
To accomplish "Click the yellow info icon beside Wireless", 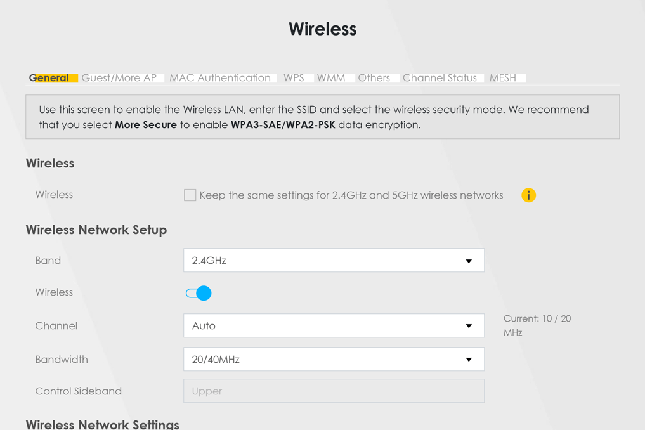I will click(528, 195).
